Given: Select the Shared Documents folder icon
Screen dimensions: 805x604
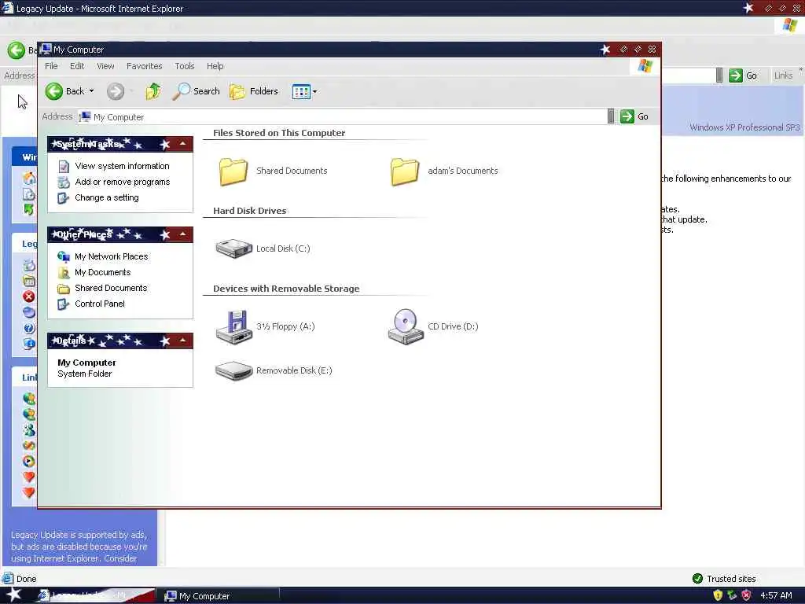Looking at the screenshot, I should (x=233, y=171).
